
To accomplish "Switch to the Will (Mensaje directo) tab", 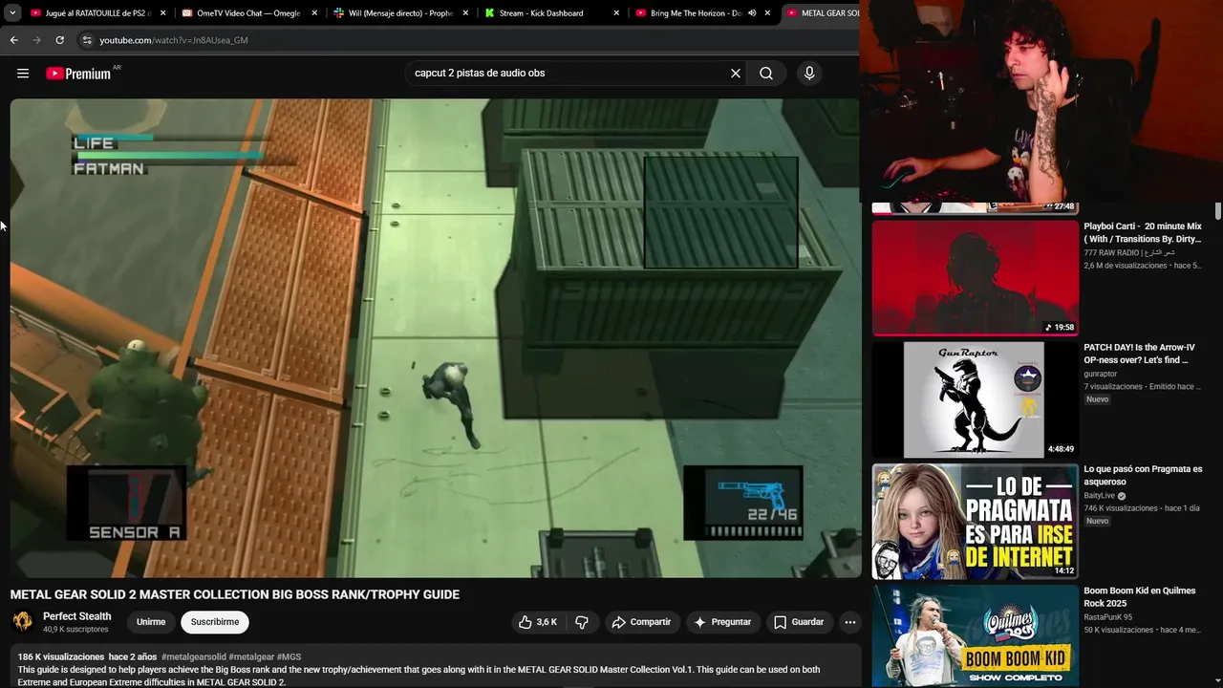I will tap(399, 13).
